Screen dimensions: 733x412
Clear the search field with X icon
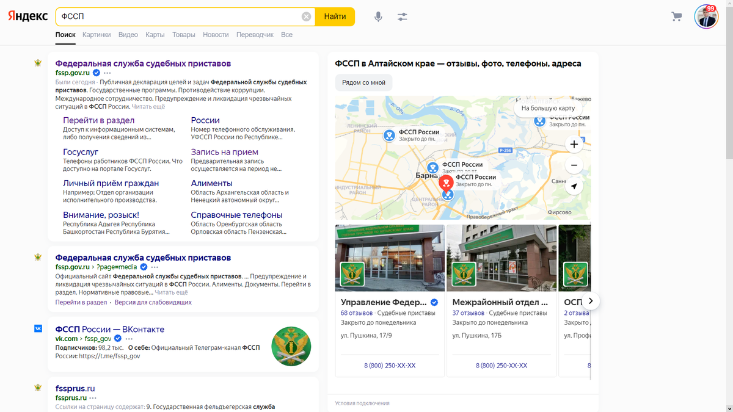[306, 16]
